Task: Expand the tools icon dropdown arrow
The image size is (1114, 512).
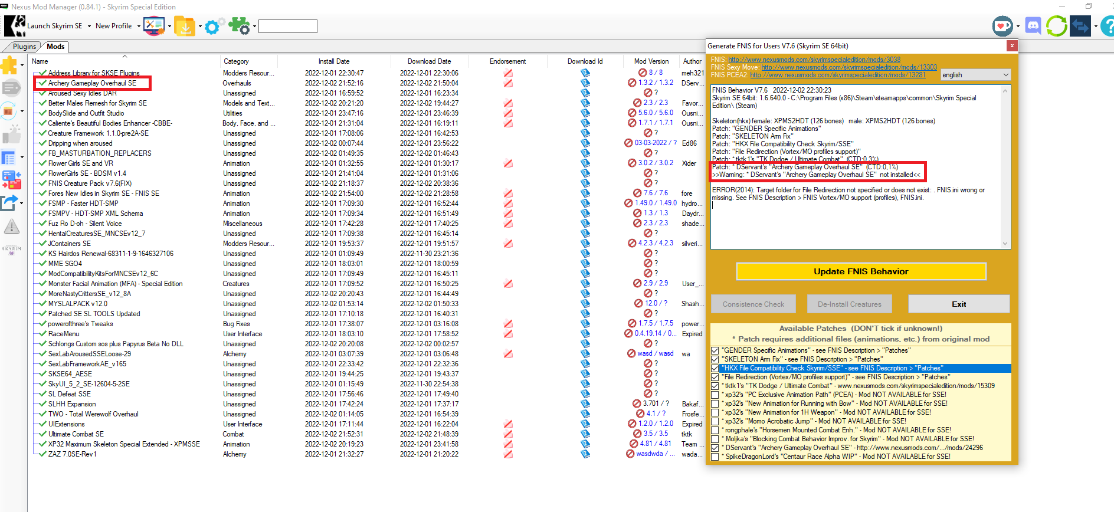Action: coord(169,26)
